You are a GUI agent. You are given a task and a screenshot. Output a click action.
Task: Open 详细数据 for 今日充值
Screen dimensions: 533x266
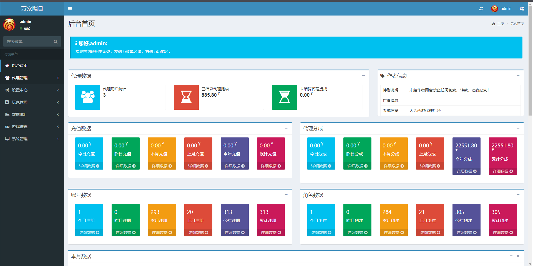89,166
